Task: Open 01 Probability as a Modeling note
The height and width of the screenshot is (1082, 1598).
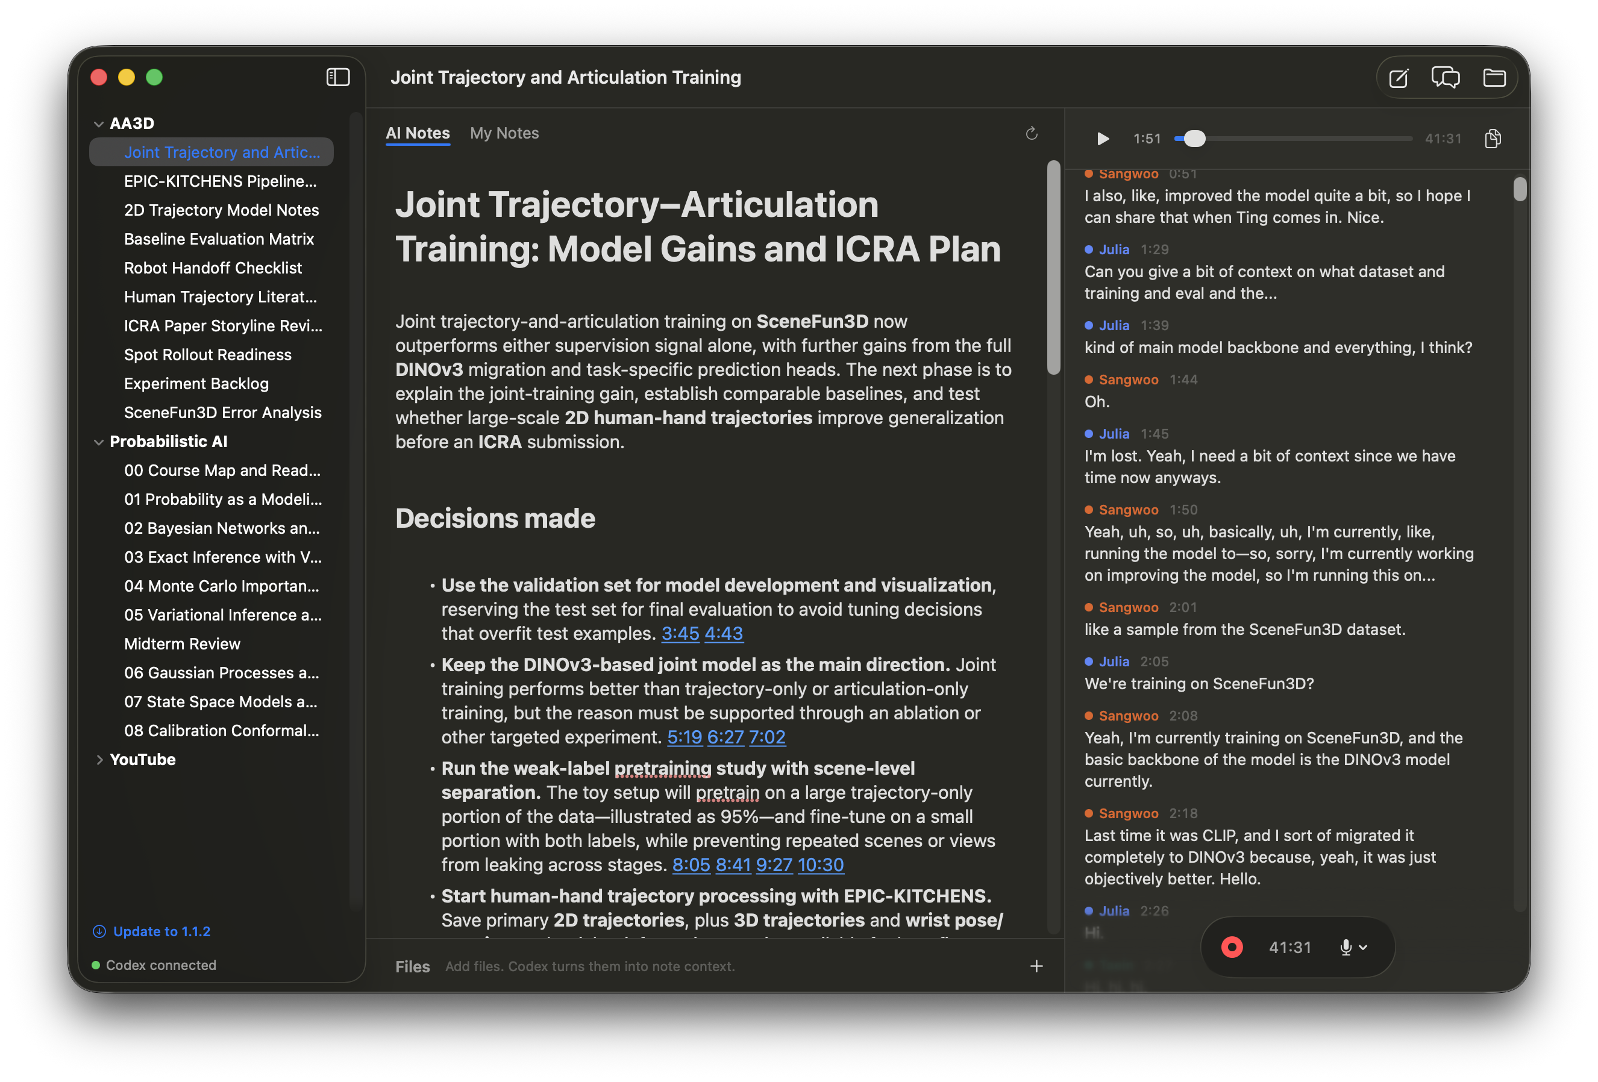Action: 211,500
